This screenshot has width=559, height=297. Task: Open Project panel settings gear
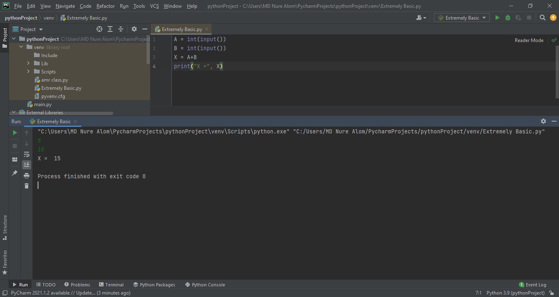click(134, 29)
